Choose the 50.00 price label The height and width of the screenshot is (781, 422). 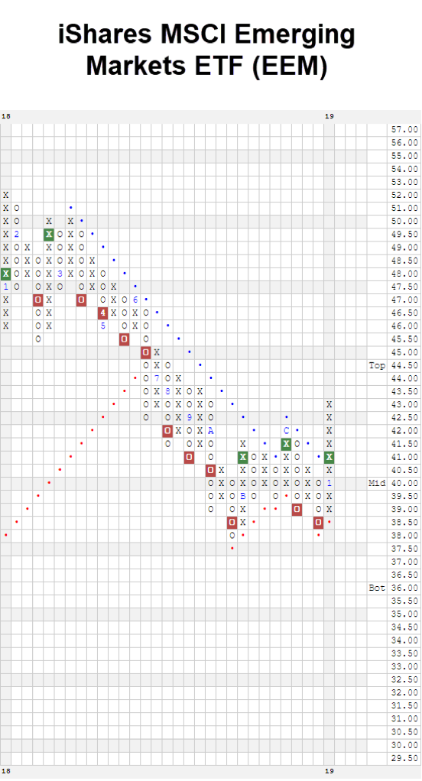[x=404, y=221]
